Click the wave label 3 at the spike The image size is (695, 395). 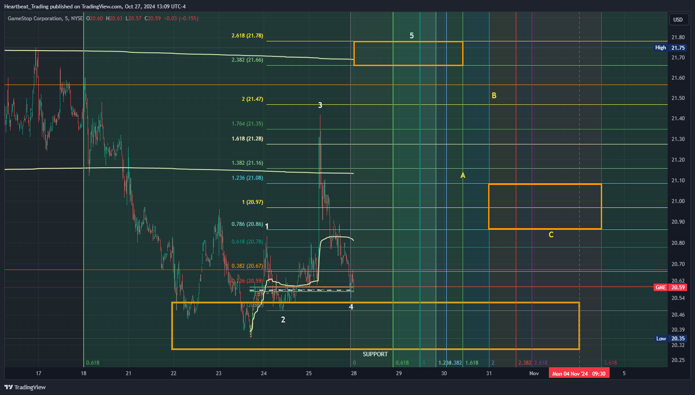click(x=320, y=105)
